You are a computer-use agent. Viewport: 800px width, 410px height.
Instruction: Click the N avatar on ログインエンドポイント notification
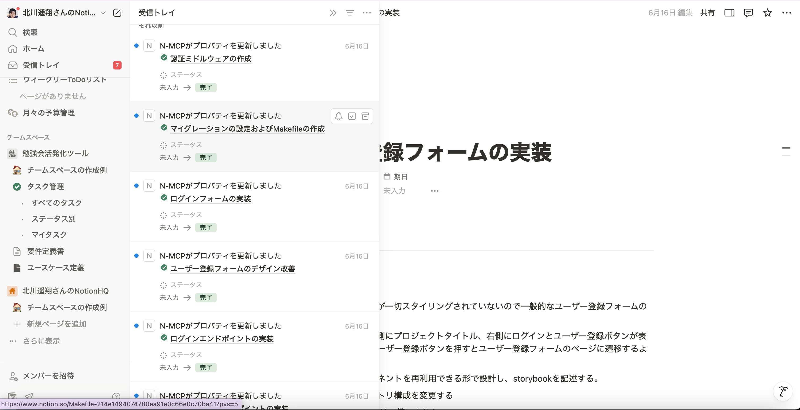pos(149,326)
